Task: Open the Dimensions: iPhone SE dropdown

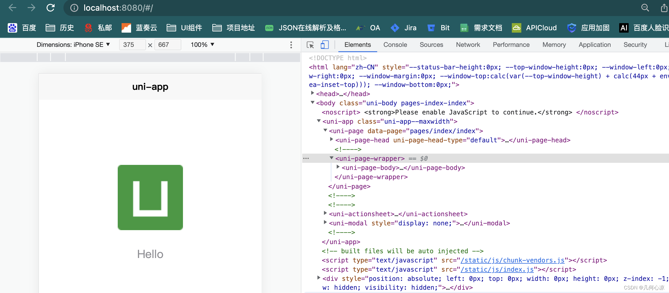Action: (73, 45)
